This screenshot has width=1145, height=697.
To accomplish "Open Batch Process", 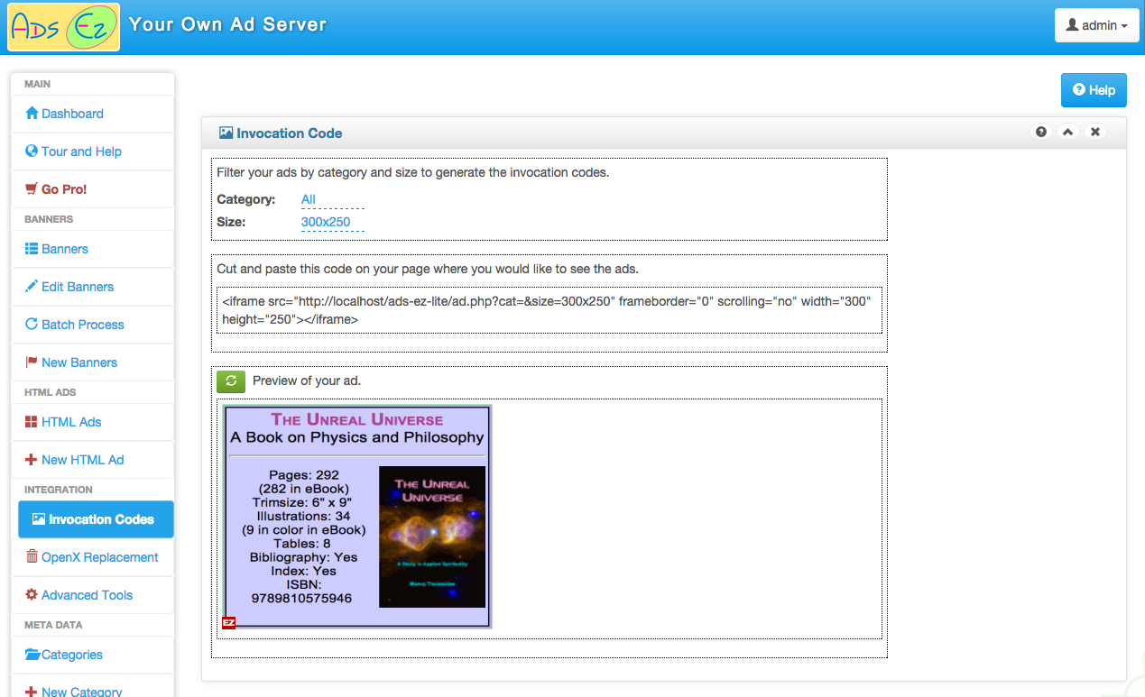I will pos(92,325).
